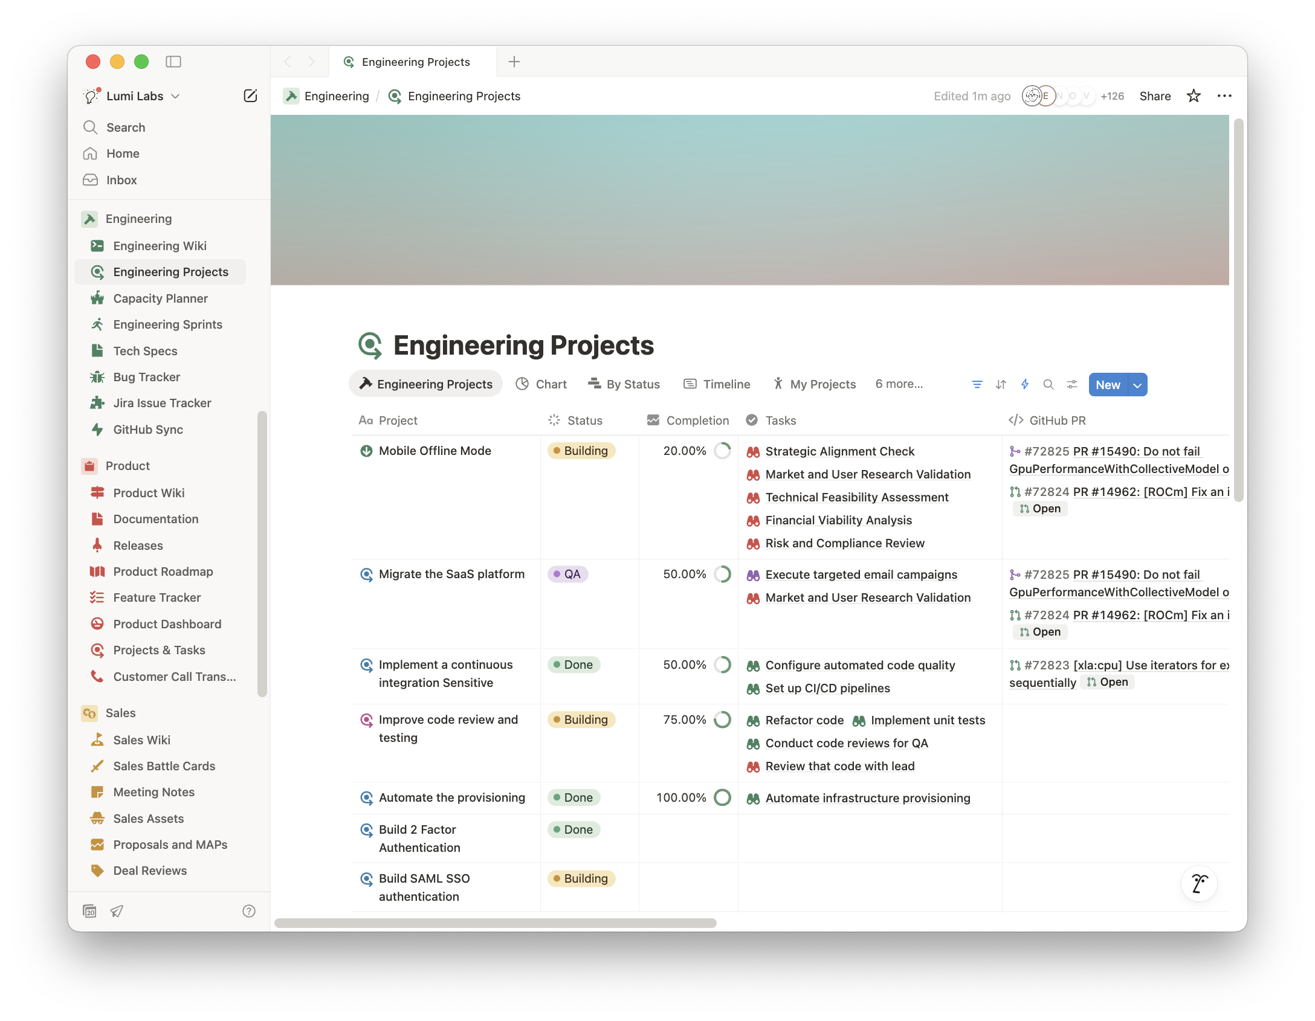Click Building status tag for Mobile Offline Mode
Image resolution: width=1315 pixels, height=1021 pixels.
[x=581, y=451]
